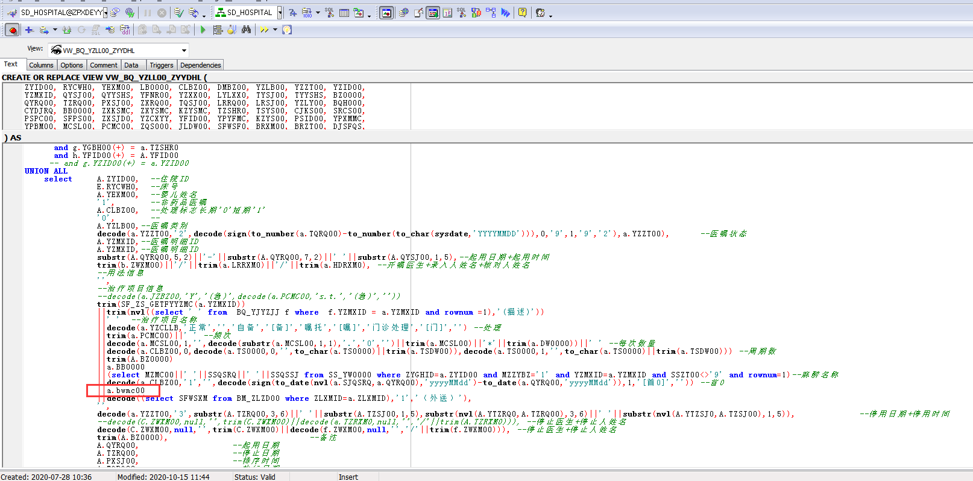Image resolution: width=973 pixels, height=481 pixels.
Task: Toggle the red record button
Action: pos(13,30)
